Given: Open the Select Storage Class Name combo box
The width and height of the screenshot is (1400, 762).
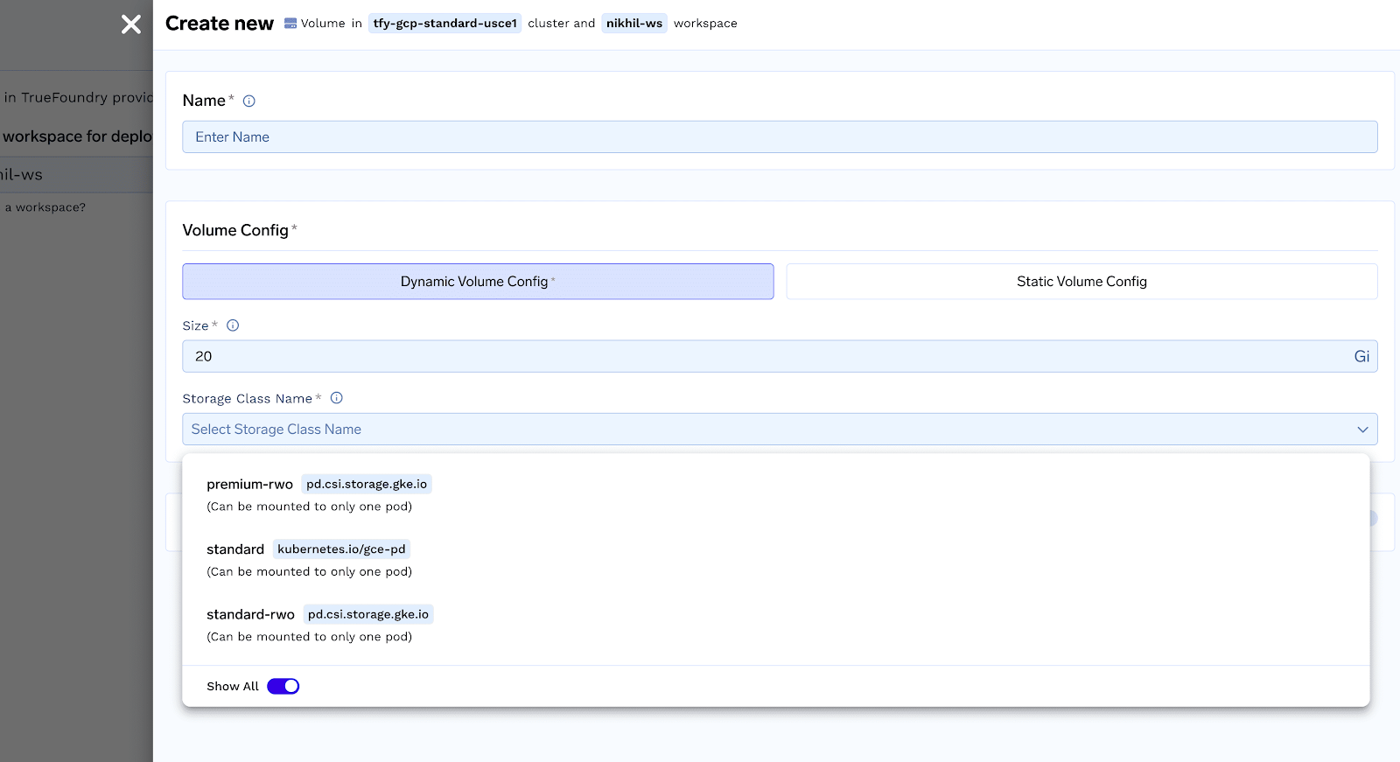Looking at the screenshot, I should (x=780, y=430).
